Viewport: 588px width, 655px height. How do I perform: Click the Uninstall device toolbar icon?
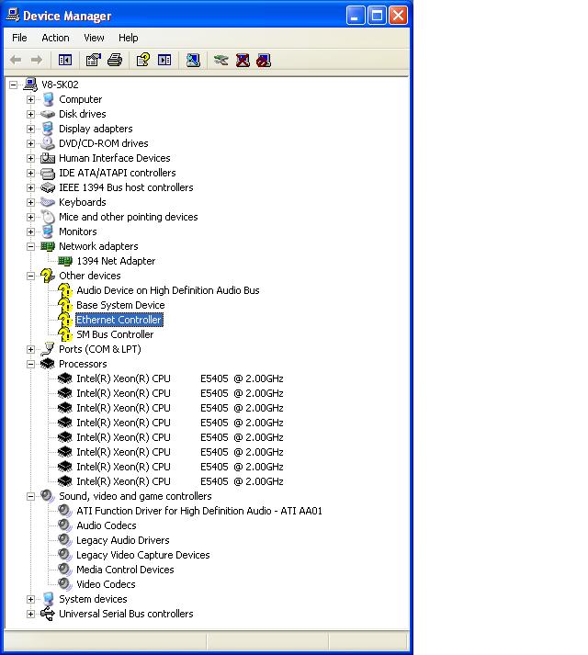pyautogui.click(x=243, y=61)
